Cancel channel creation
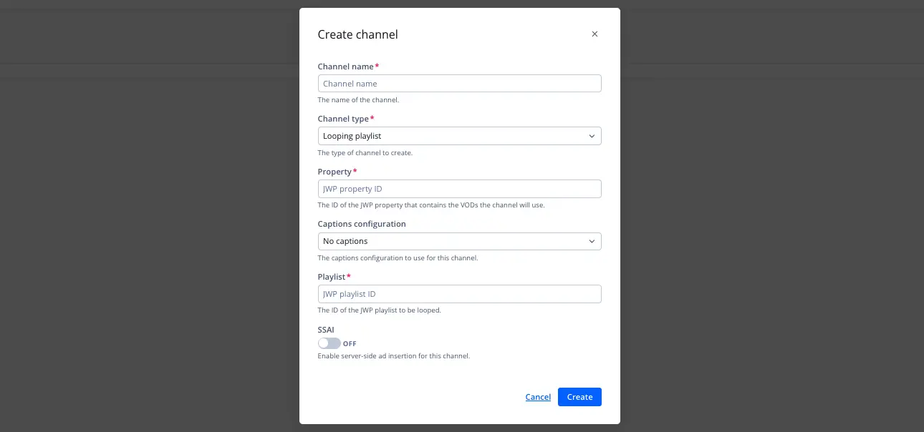The height and width of the screenshot is (432, 924). coord(538,397)
